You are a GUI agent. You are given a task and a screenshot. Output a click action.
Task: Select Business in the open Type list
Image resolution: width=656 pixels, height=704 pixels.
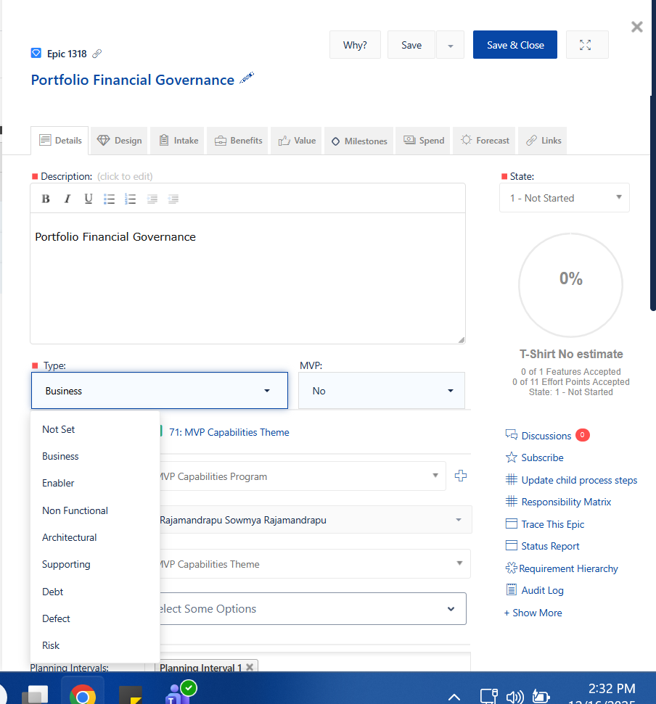[95, 456]
